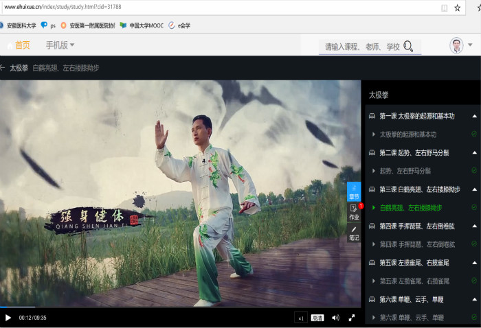Click the course search input field
This screenshot has width=481, height=328.
pos(361,47)
